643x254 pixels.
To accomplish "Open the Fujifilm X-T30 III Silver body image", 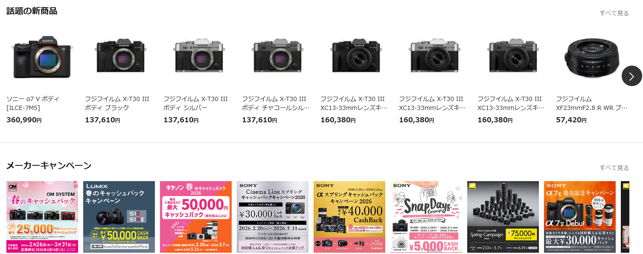I will tap(198, 55).
